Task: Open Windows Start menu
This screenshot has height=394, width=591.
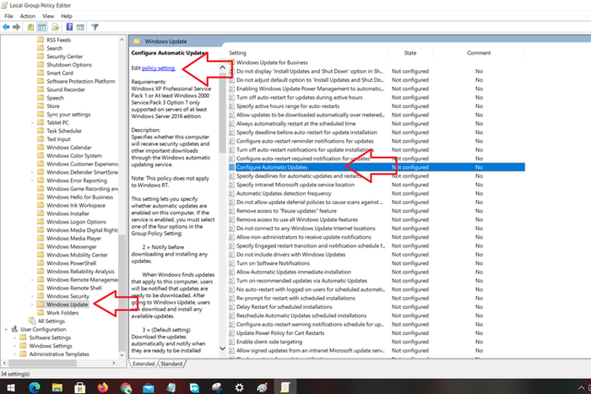Action: point(10,387)
